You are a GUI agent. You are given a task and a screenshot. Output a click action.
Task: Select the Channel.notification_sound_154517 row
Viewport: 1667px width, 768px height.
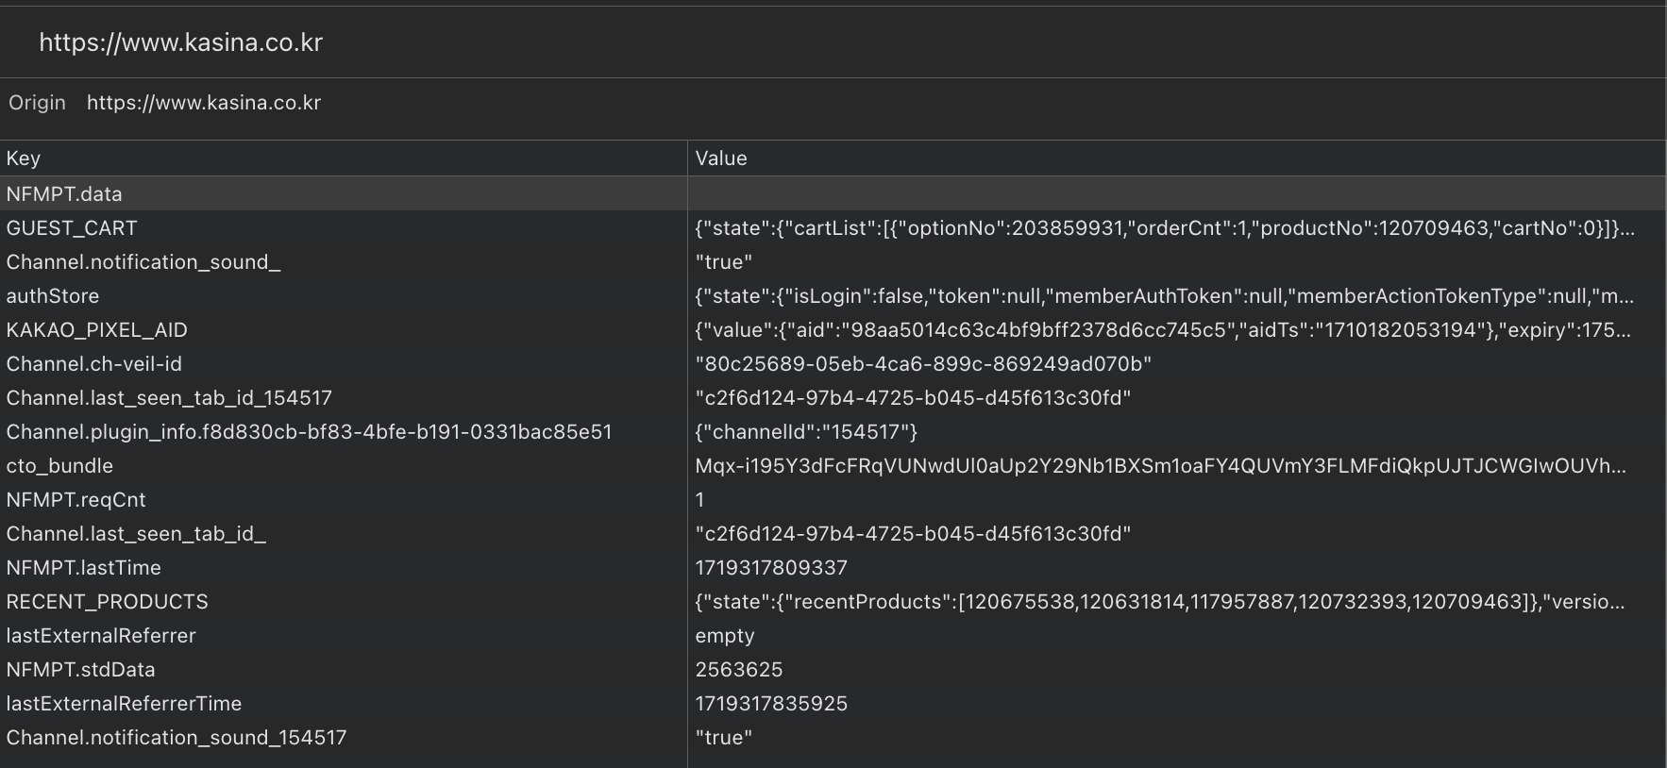point(177,738)
